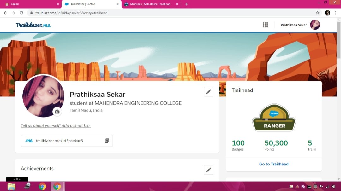
Task: Click the trailblazer.me/id/psekar8 URL field
Action: [x=67, y=141]
